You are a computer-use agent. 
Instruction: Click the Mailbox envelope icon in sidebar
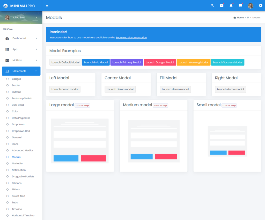pyautogui.click(x=7, y=60)
